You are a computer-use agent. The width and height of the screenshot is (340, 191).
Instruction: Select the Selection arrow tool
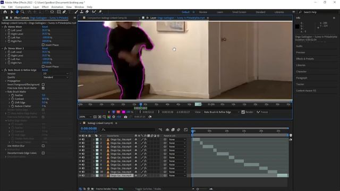point(12,12)
